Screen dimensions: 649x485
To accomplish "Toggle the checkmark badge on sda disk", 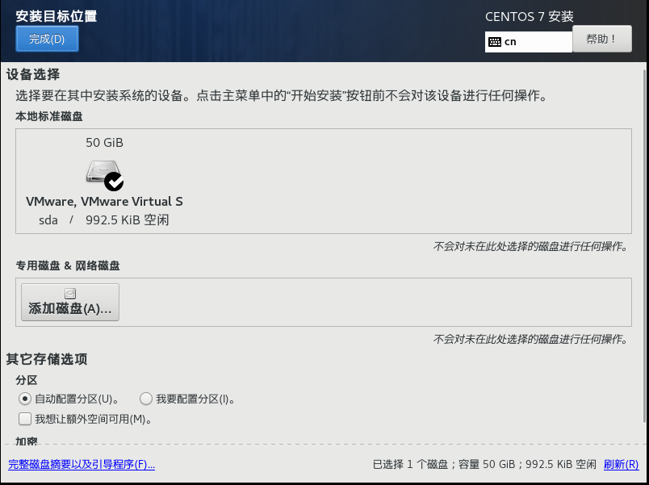I will (114, 182).
